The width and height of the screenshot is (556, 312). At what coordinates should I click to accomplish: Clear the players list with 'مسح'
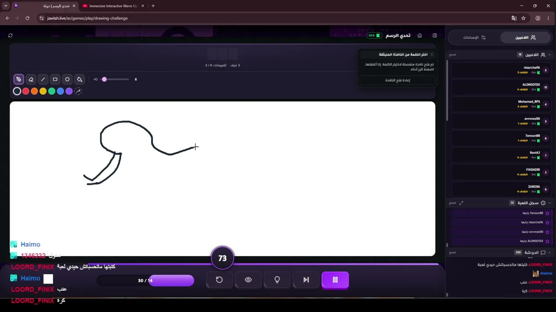[453, 55]
